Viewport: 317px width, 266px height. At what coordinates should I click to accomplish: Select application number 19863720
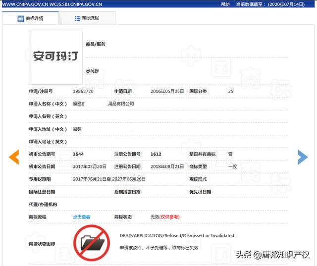pos(83,91)
